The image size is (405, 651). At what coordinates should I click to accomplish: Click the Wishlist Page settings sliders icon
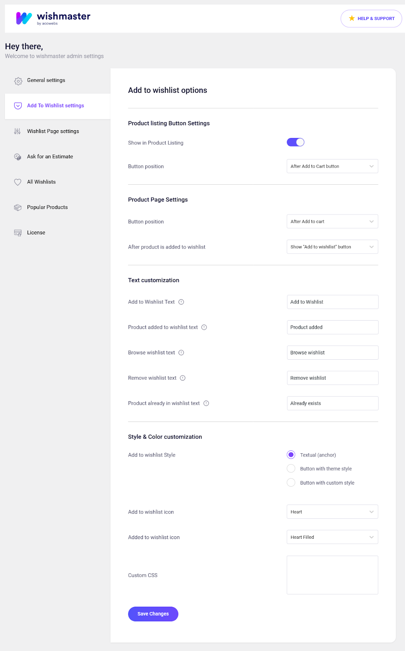pos(18,131)
